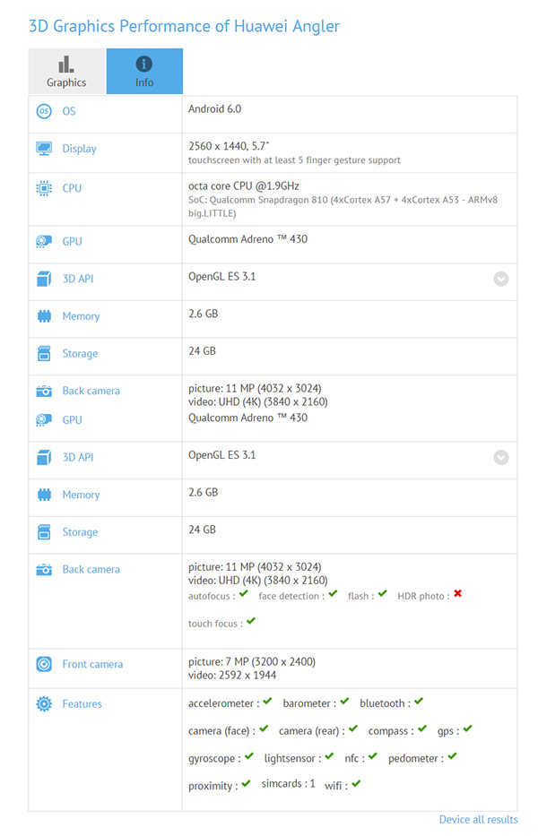Viewport: 538px width, 836px height.
Task: Open the Device all results link
Action: pos(478,819)
